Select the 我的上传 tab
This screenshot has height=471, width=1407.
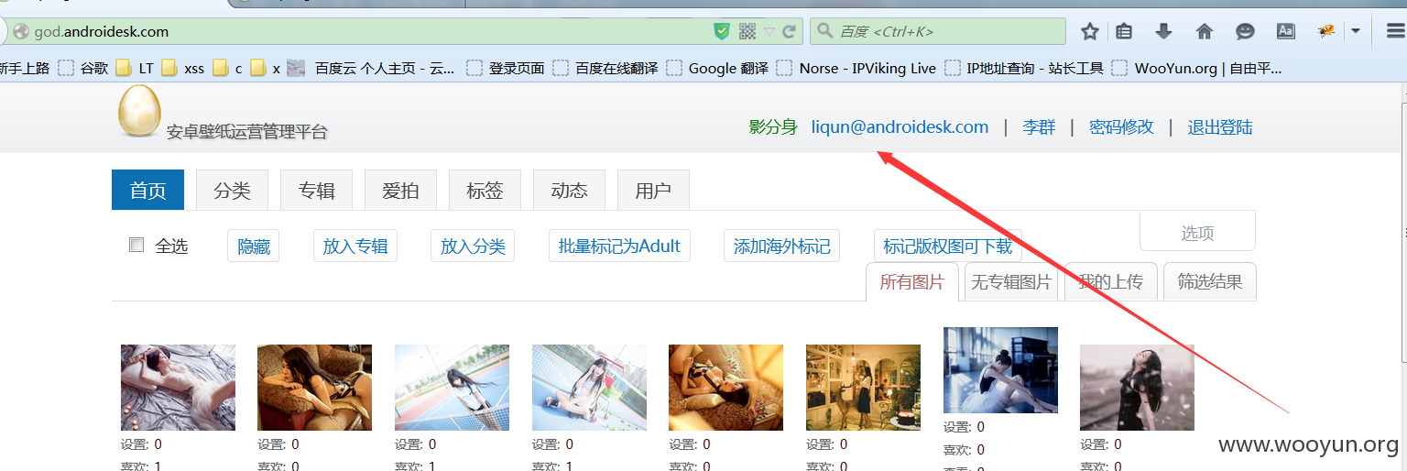pyautogui.click(x=1110, y=281)
